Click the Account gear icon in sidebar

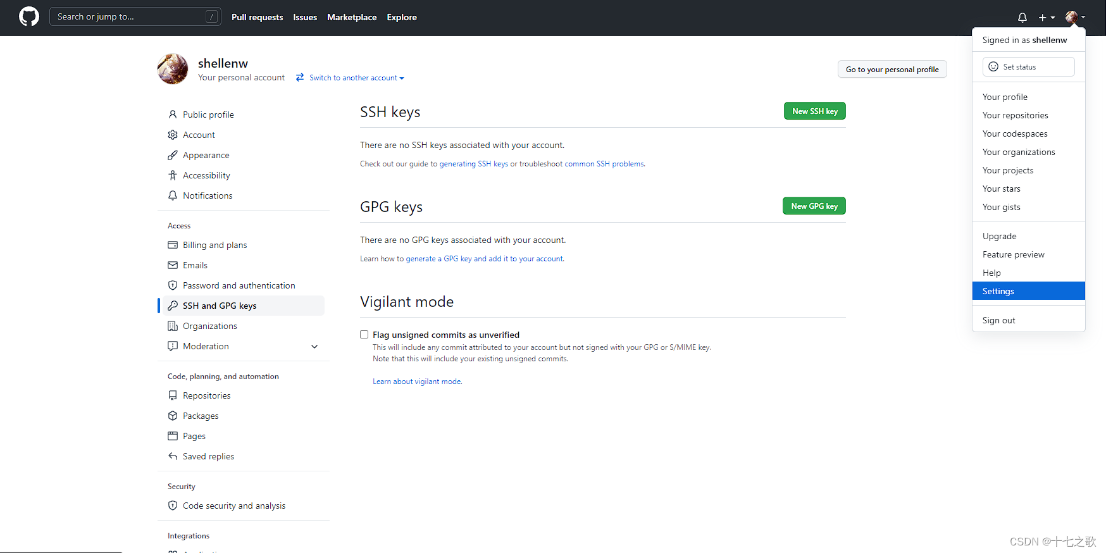pos(173,135)
